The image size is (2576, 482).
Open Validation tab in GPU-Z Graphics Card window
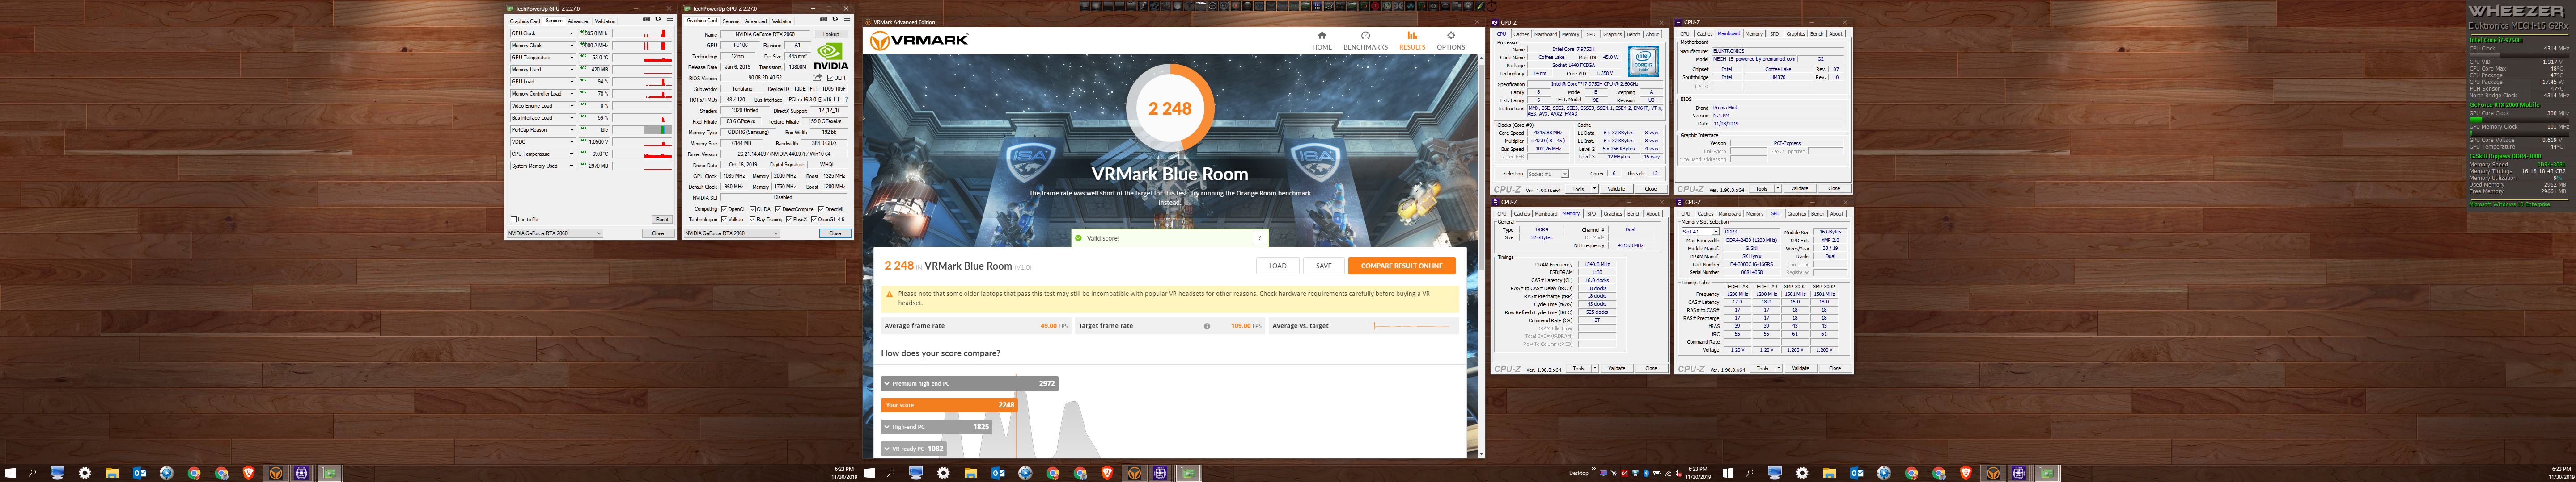(x=782, y=21)
